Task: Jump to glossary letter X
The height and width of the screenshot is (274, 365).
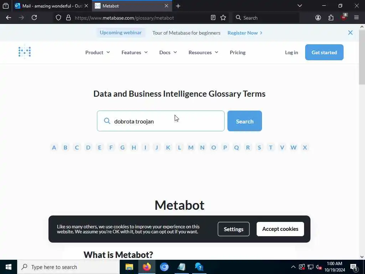Action: click(x=305, y=147)
